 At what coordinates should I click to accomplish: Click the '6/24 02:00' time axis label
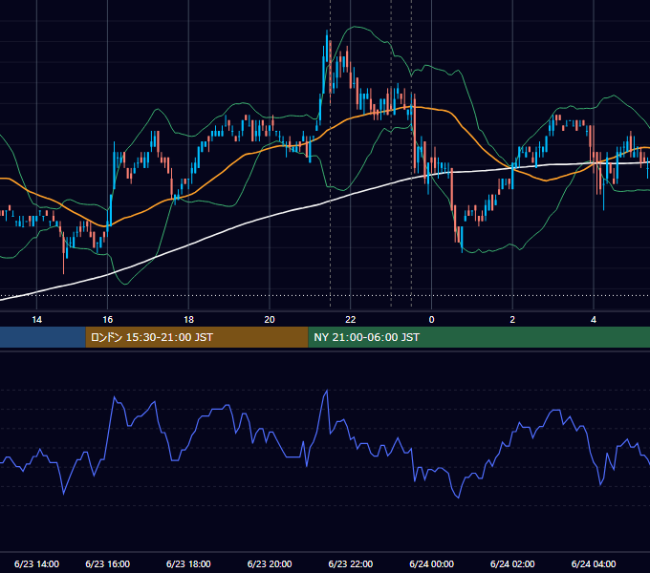click(x=512, y=563)
